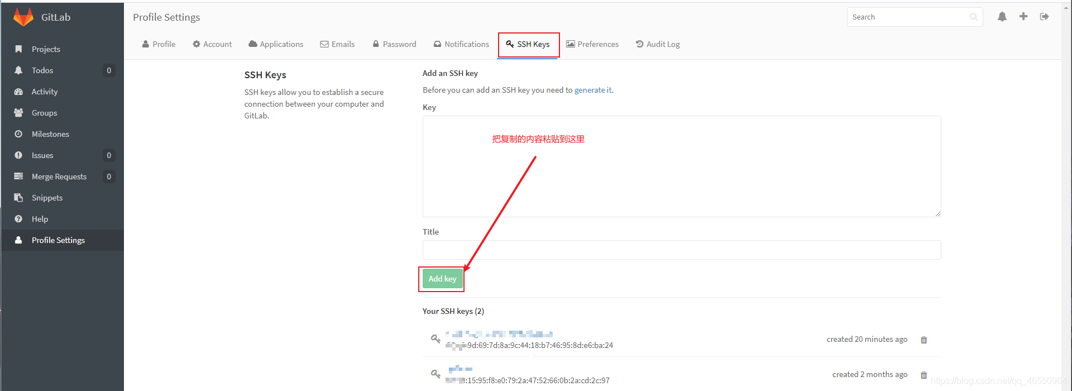The width and height of the screenshot is (1072, 391).
Task: Click the Groups people icon
Action: 18,113
